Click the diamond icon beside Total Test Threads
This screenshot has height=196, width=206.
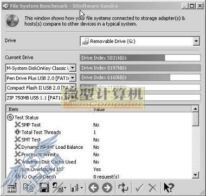tap(17, 132)
